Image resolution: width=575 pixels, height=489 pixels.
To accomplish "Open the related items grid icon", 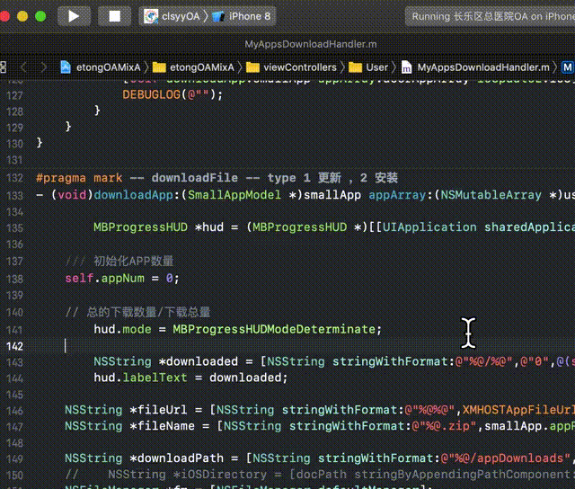I will coord(3,67).
